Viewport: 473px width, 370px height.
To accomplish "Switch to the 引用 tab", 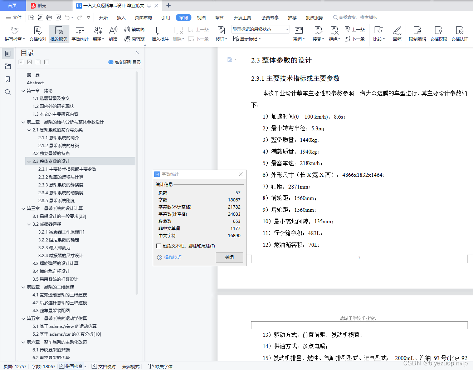I will coord(166,17).
